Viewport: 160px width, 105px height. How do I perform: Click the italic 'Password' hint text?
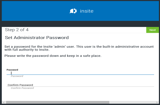(x=17, y=76)
